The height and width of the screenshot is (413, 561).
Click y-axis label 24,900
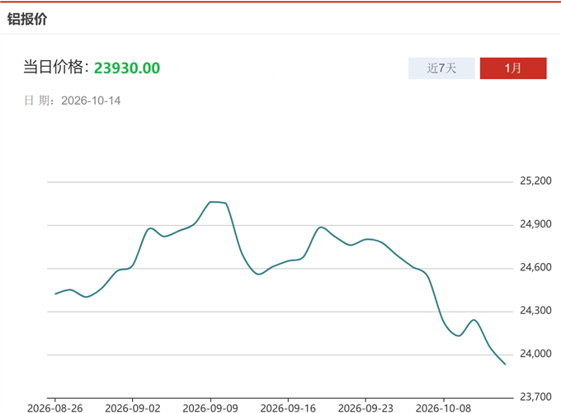click(535, 224)
